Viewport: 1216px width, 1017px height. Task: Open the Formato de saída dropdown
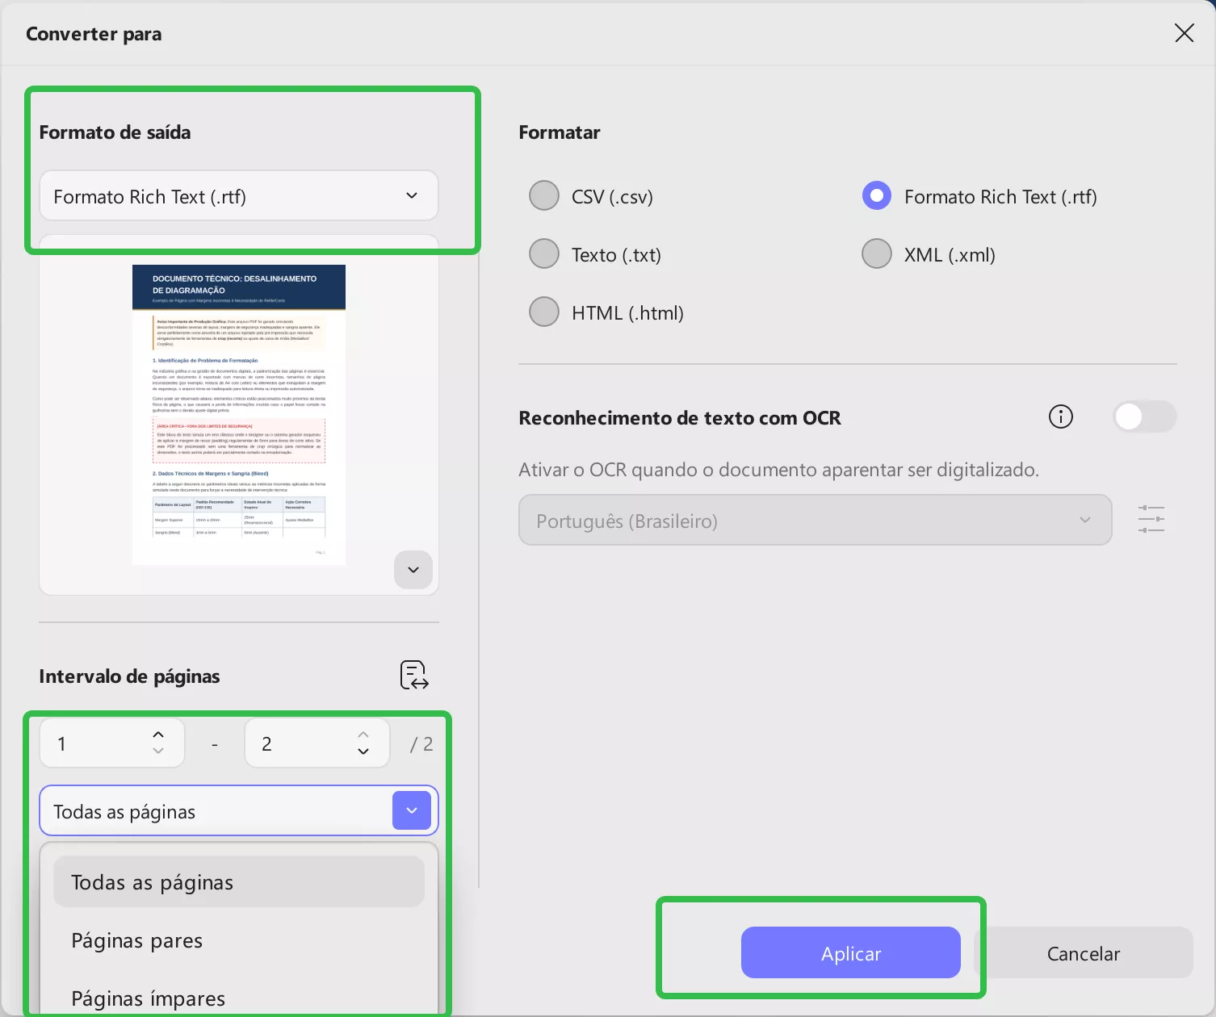pyautogui.click(x=239, y=195)
